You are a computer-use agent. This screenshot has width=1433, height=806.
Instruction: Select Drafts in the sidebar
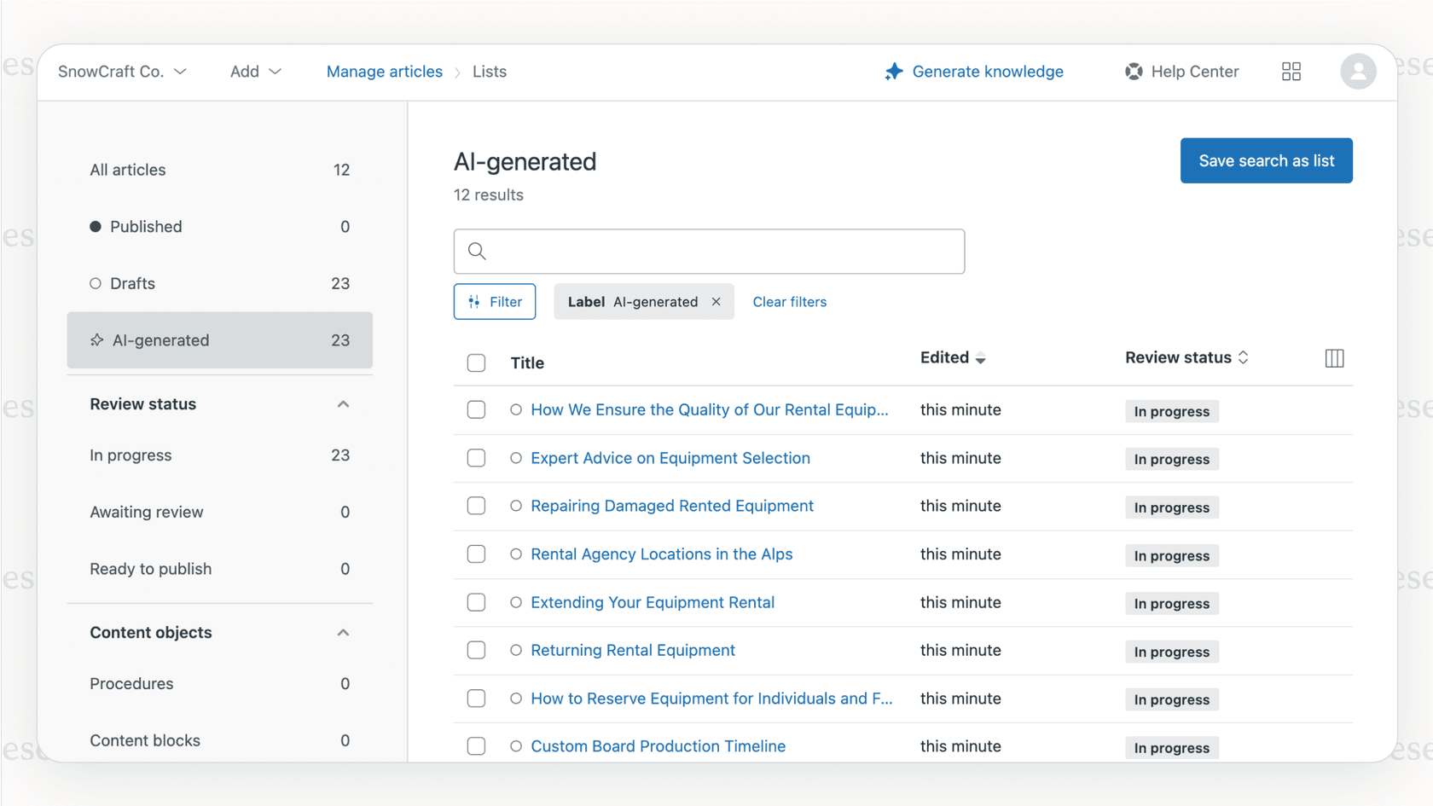point(133,283)
